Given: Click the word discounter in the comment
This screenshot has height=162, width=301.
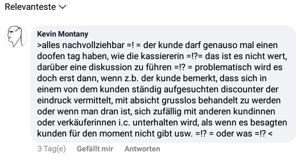Looking at the screenshot, I should coord(249,89).
